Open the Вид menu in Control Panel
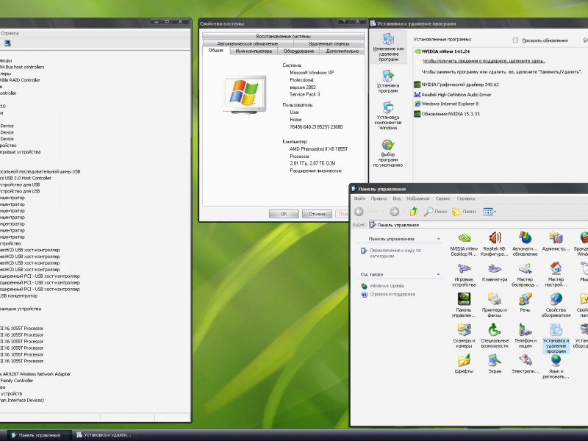 [x=397, y=198]
